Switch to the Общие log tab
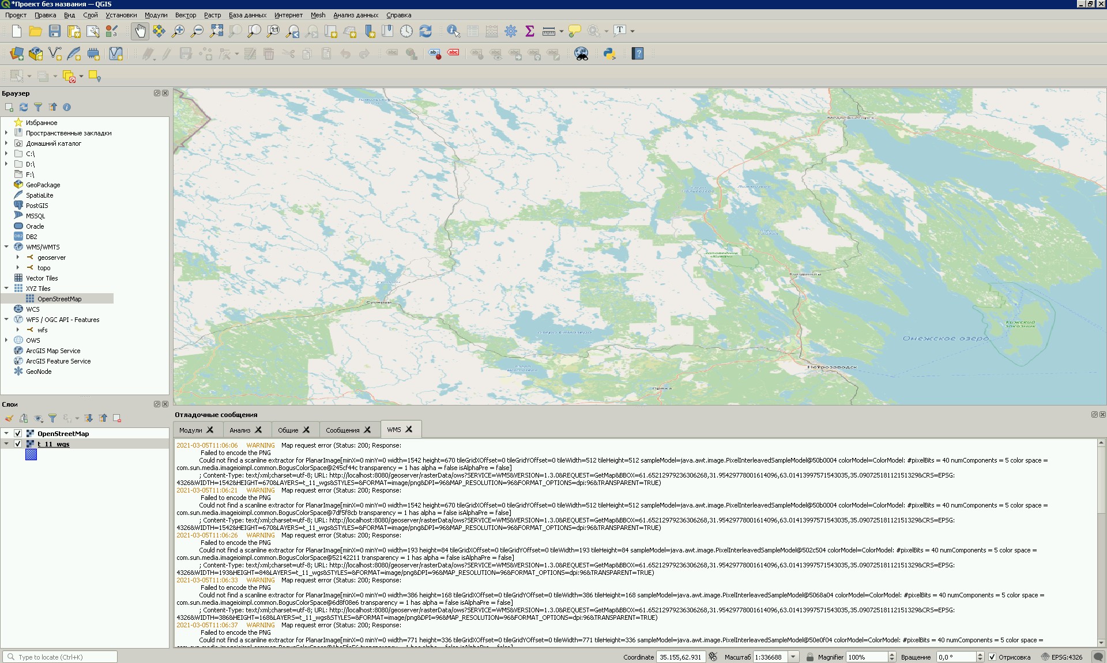The height and width of the screenshot is (663, 1107). (x=288, y=430)
